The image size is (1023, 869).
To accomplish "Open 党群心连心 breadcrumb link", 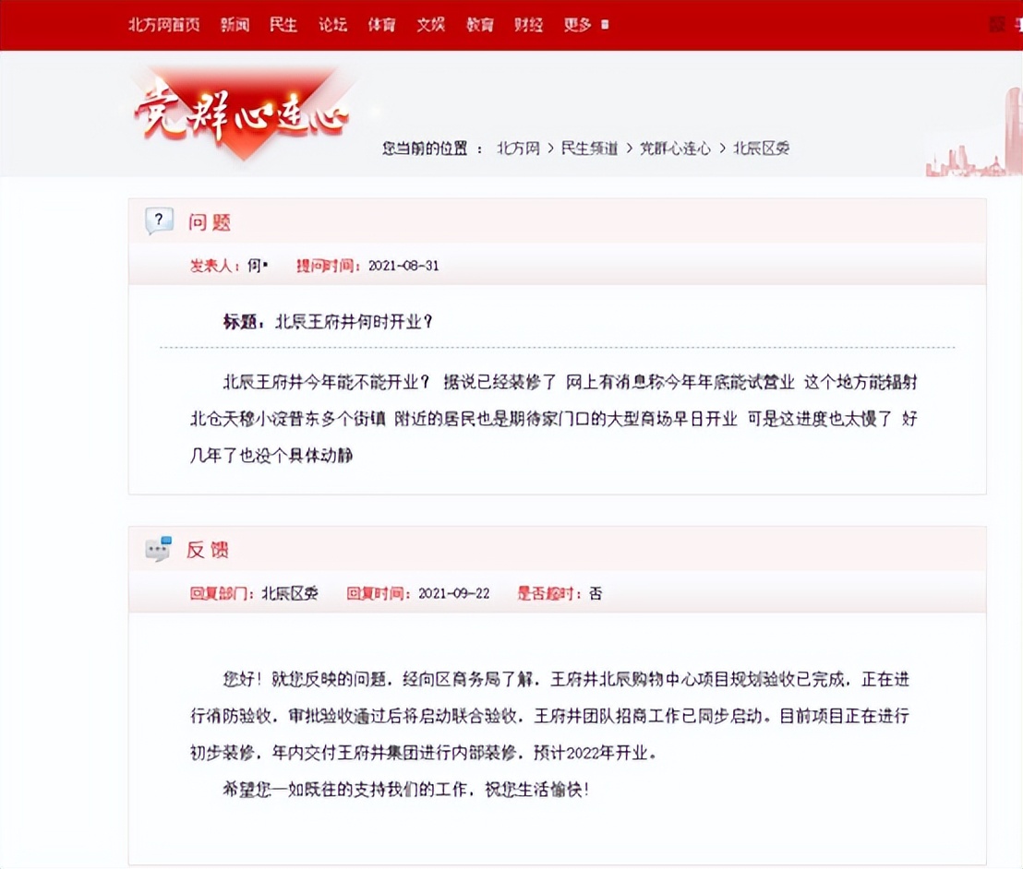I will (x=676, y=149).
